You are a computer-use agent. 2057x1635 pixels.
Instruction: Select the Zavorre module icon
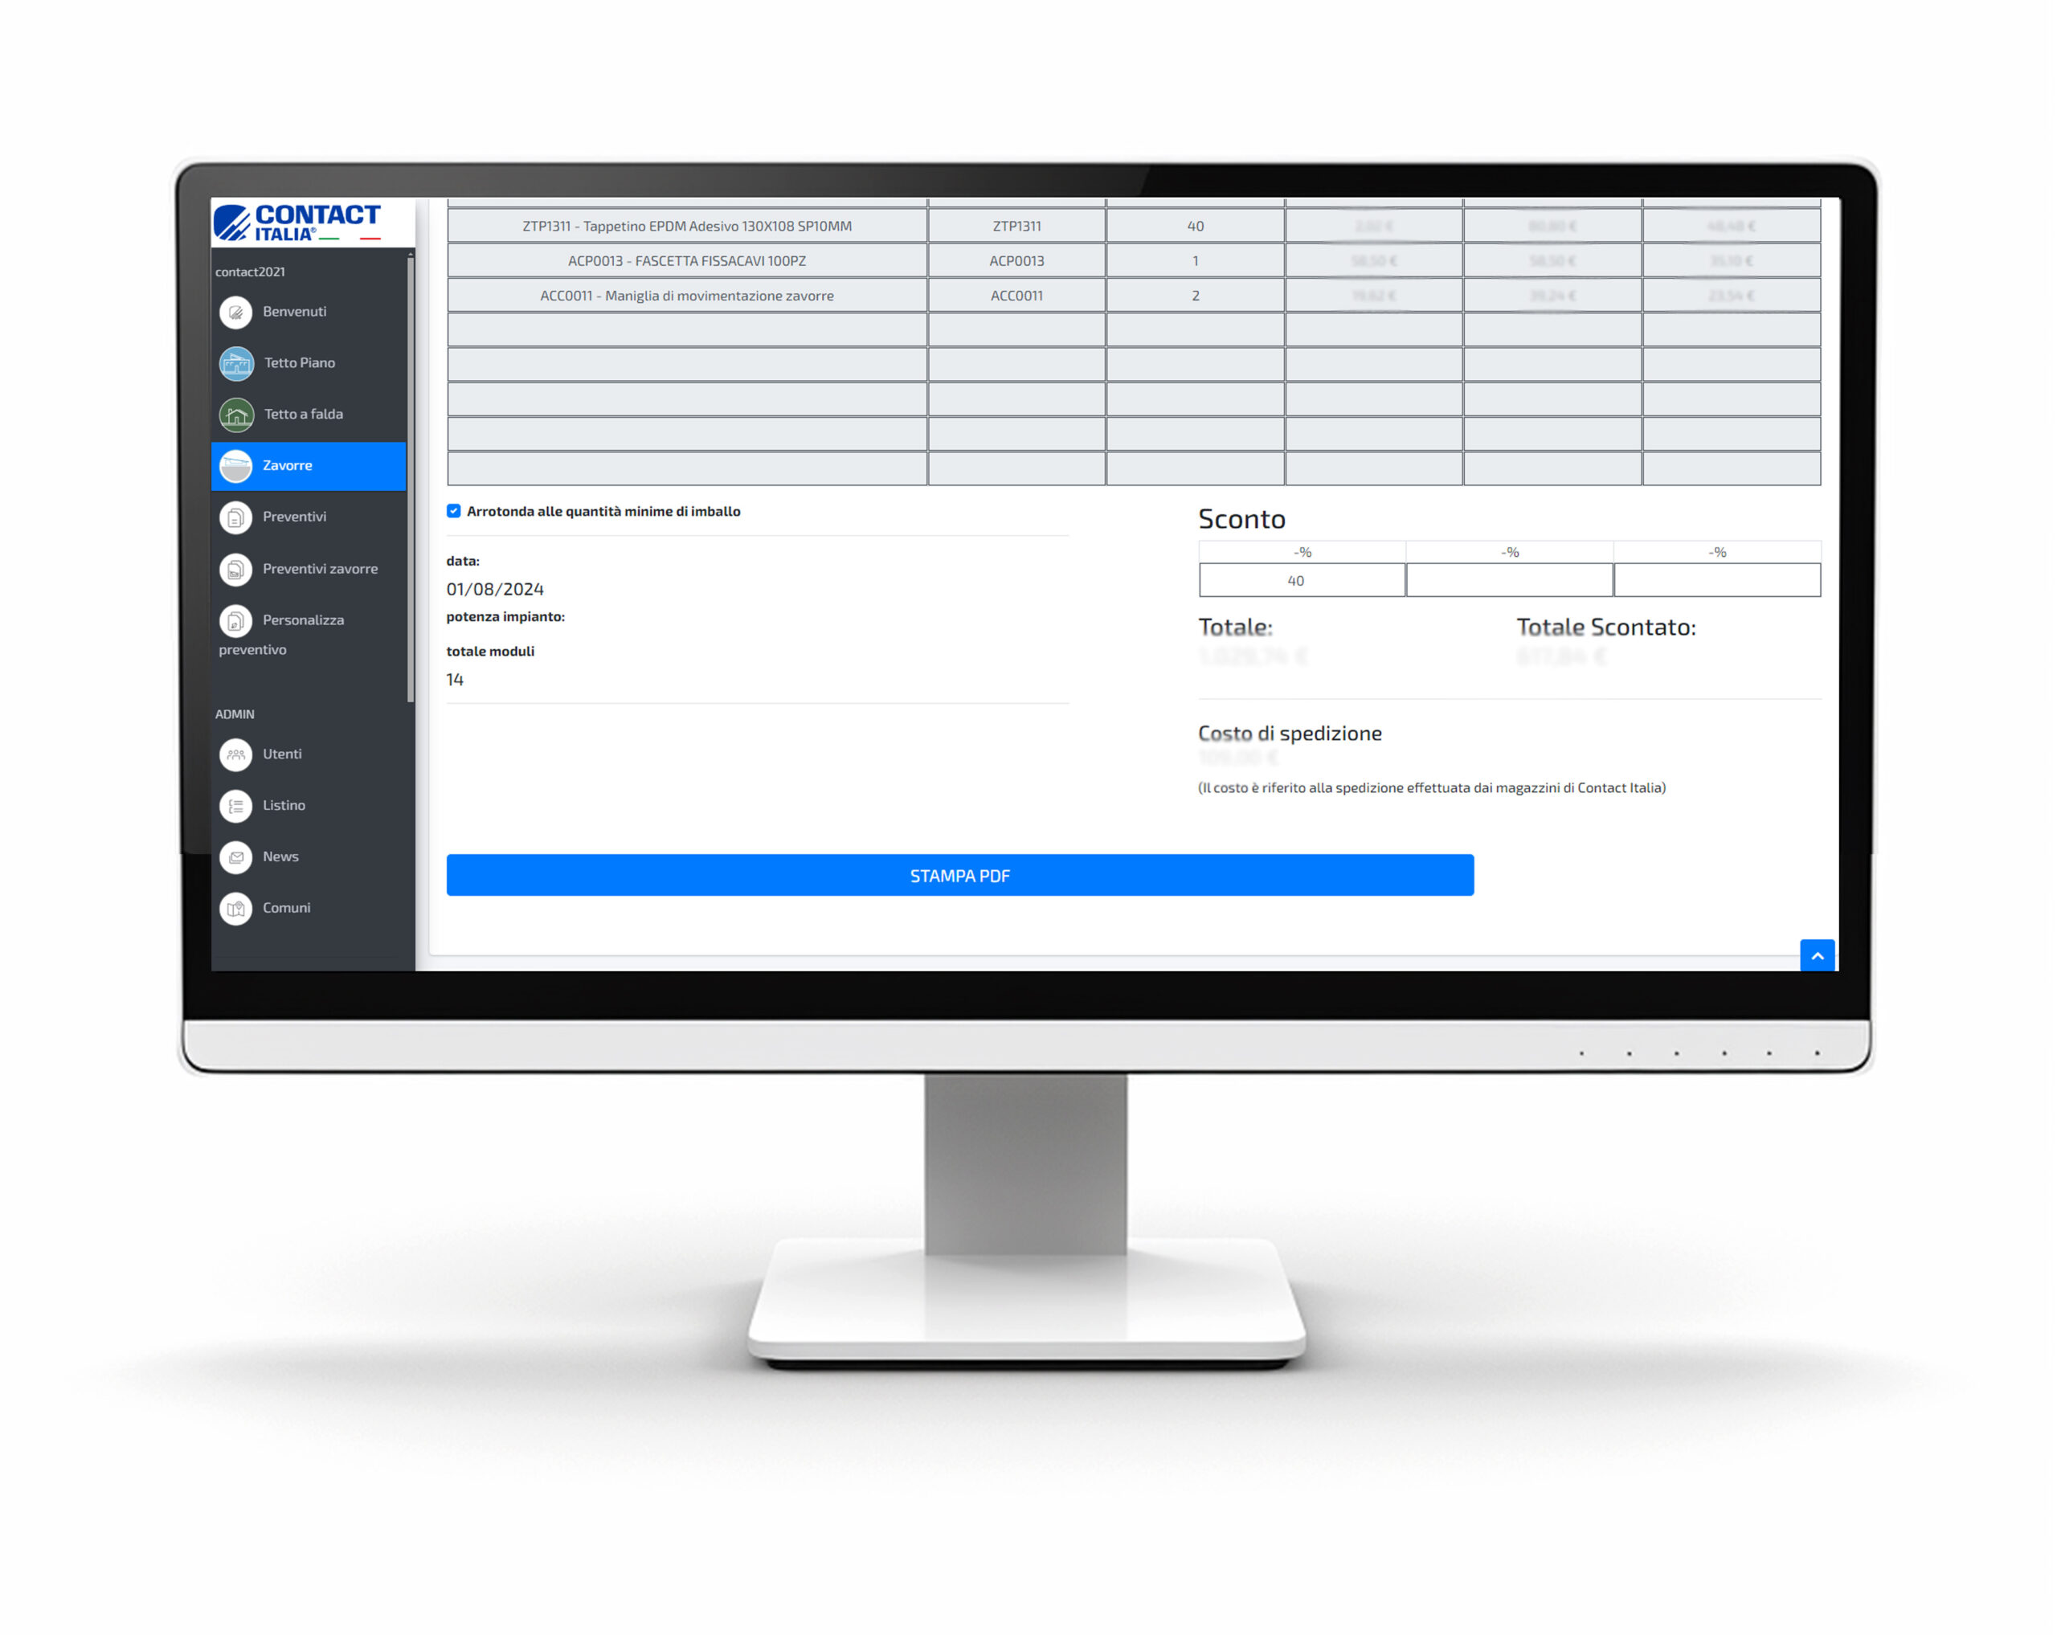click(x=237, y=466)
